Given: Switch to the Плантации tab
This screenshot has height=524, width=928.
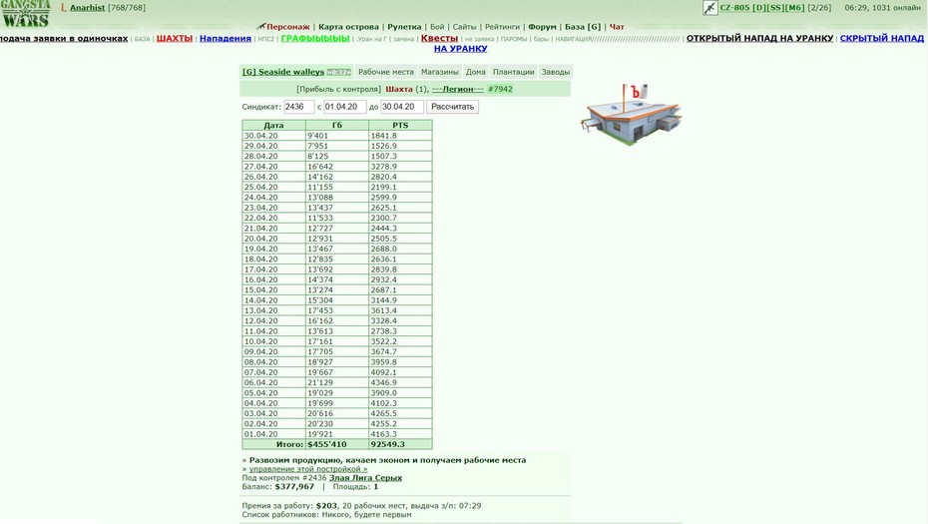Looking at the screenshot, I should [x=513, y=72].
